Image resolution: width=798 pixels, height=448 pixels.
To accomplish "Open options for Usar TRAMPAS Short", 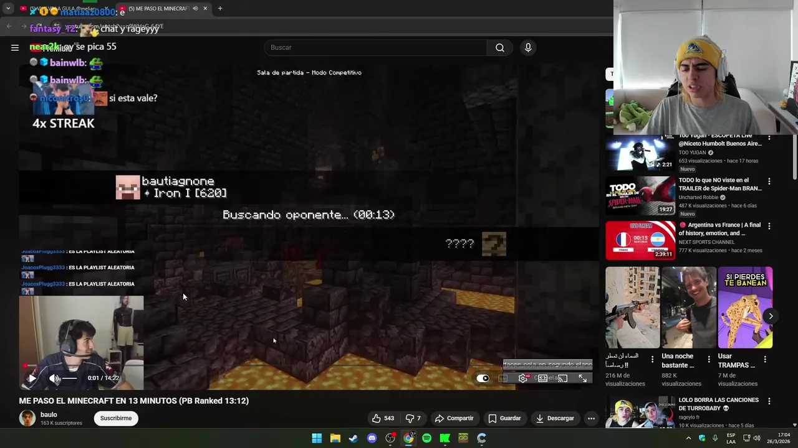I will [x=765, y=359].
